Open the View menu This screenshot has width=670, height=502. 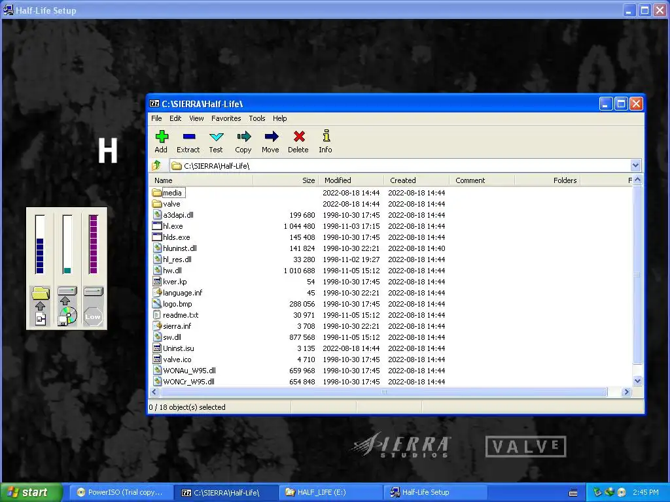196,118
